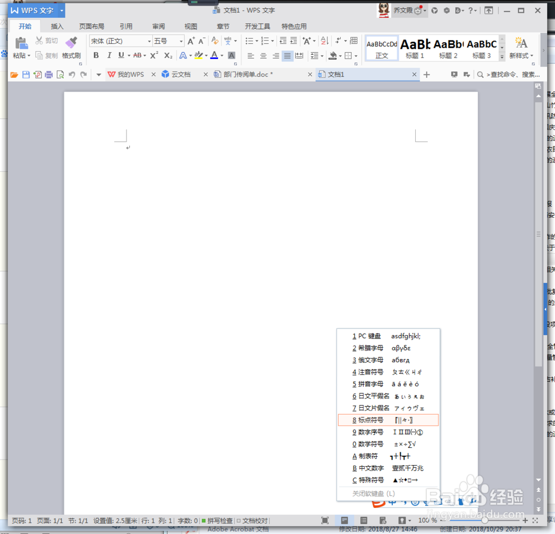Switch to the 视图 ribbon tab
Screen dimensions: 555x534
[190, 26]
